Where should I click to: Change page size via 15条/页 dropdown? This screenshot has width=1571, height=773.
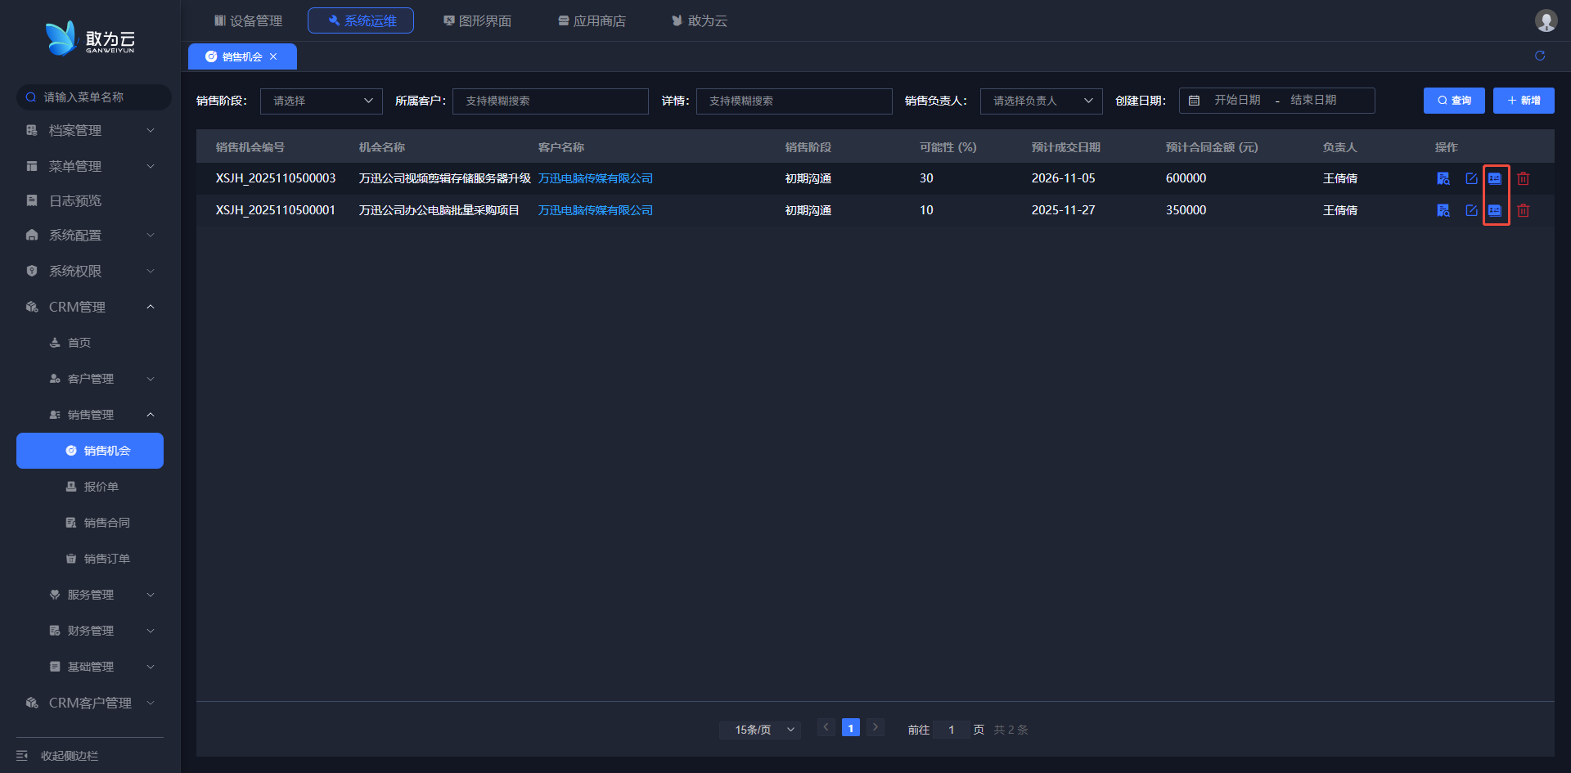pyautogui.click(x=760, y=730)
